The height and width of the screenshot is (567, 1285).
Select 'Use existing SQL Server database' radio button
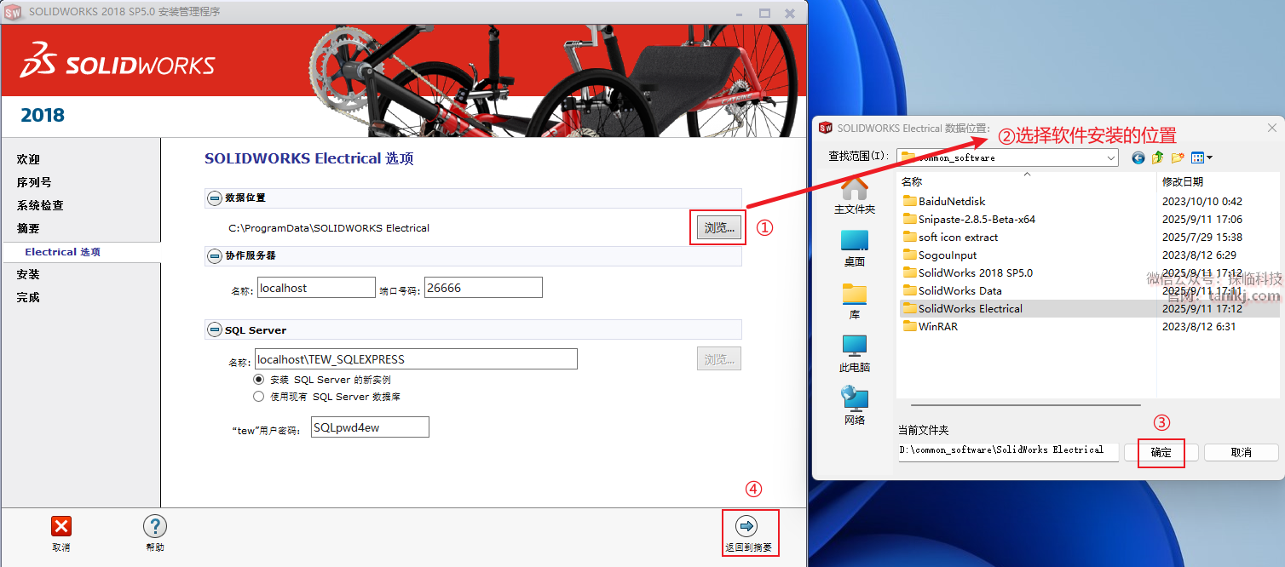259,397
